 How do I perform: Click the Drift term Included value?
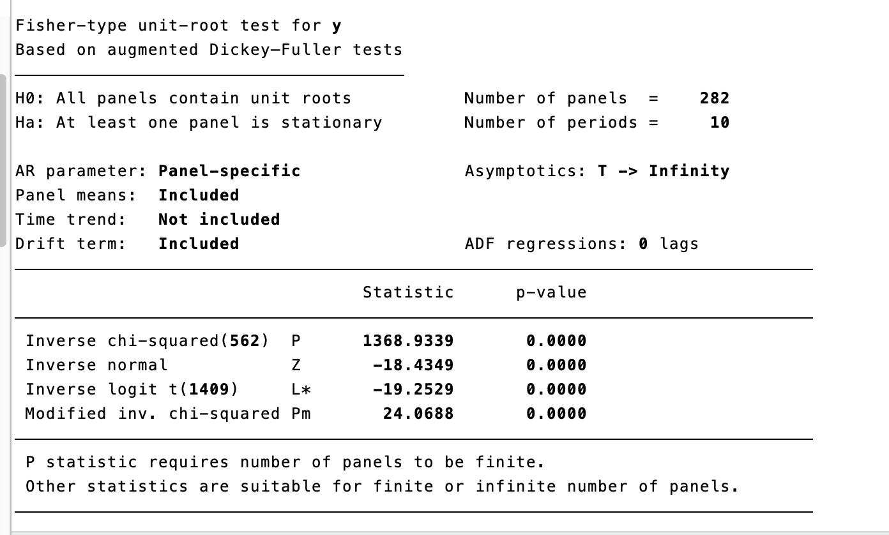(x=199, y=244)
